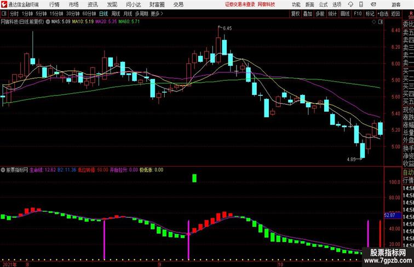Click the 游客 user label
Viewport: 414px width, 267px height.
(x=396, y=4)
